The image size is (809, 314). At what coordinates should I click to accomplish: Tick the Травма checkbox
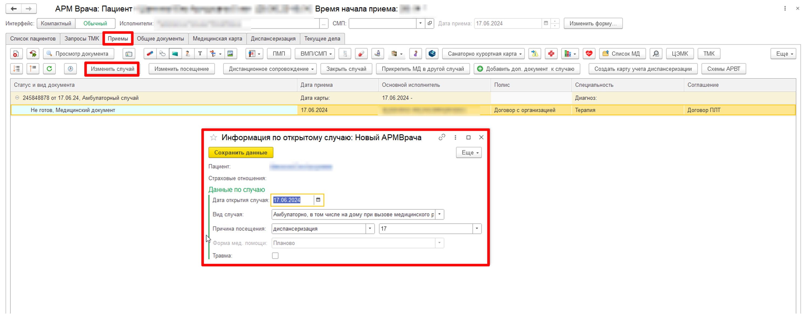[x=275, y=256]
